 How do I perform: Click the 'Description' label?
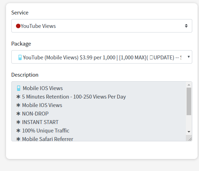[25, 75]
